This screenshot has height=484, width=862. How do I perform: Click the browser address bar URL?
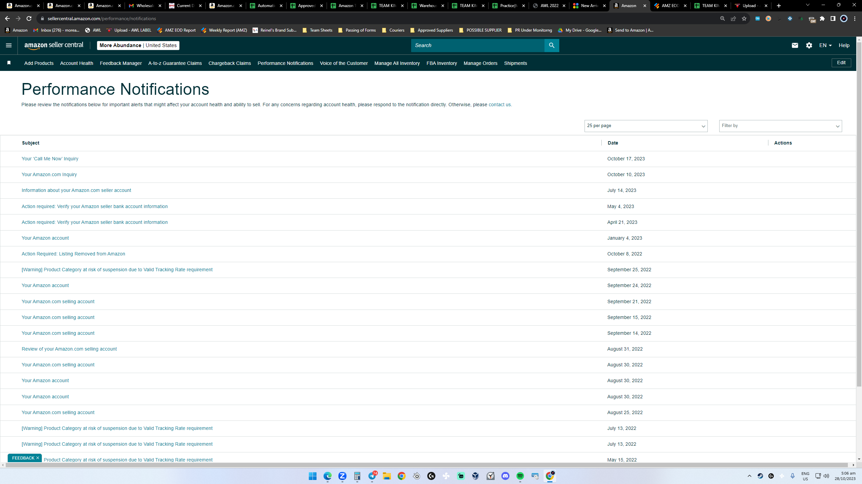102,18
